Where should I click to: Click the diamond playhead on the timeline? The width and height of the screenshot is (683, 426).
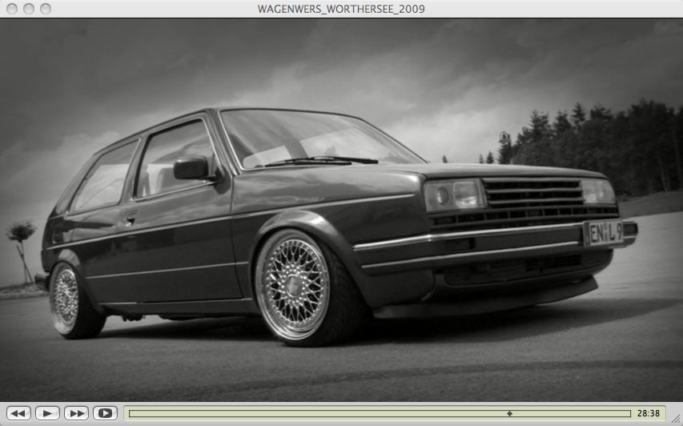tap(510, 414)
